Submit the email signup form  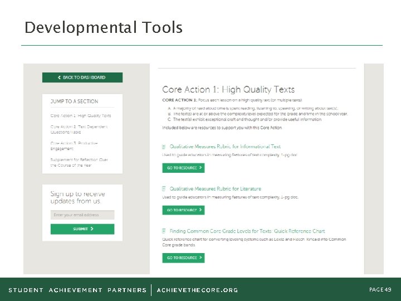point(82,229)
